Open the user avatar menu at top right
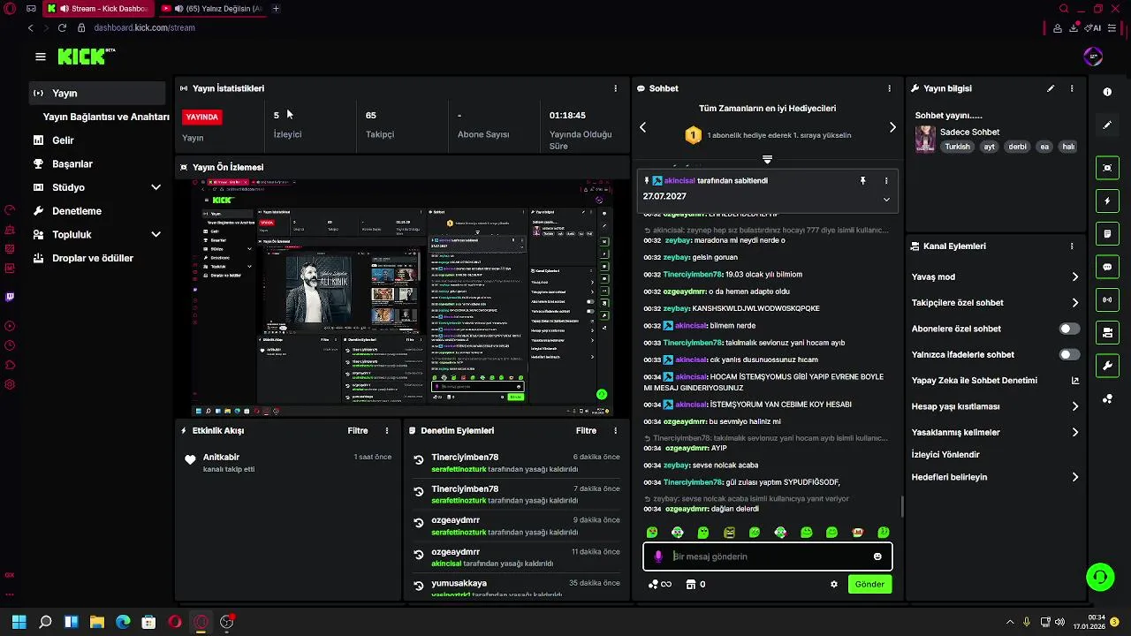Viewport: 1131px width, 636px height. tap(1093, 57)
